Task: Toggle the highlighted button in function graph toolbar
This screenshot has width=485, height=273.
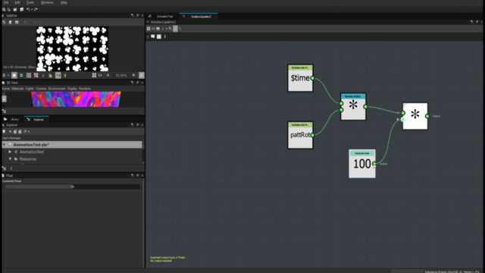Action: [x=175, y=29]
